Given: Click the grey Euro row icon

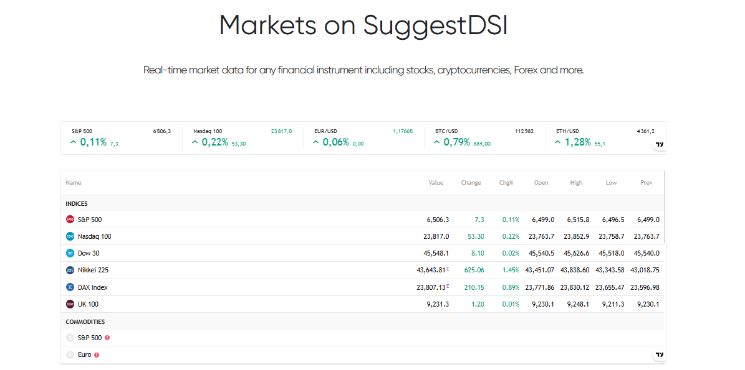Looking at the screenshot, I should [x=70, y=354].
